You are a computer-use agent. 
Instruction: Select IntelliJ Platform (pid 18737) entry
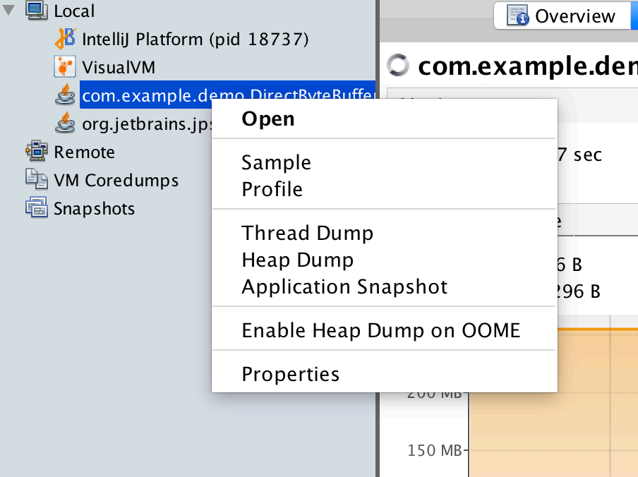[x=195, y=40]
